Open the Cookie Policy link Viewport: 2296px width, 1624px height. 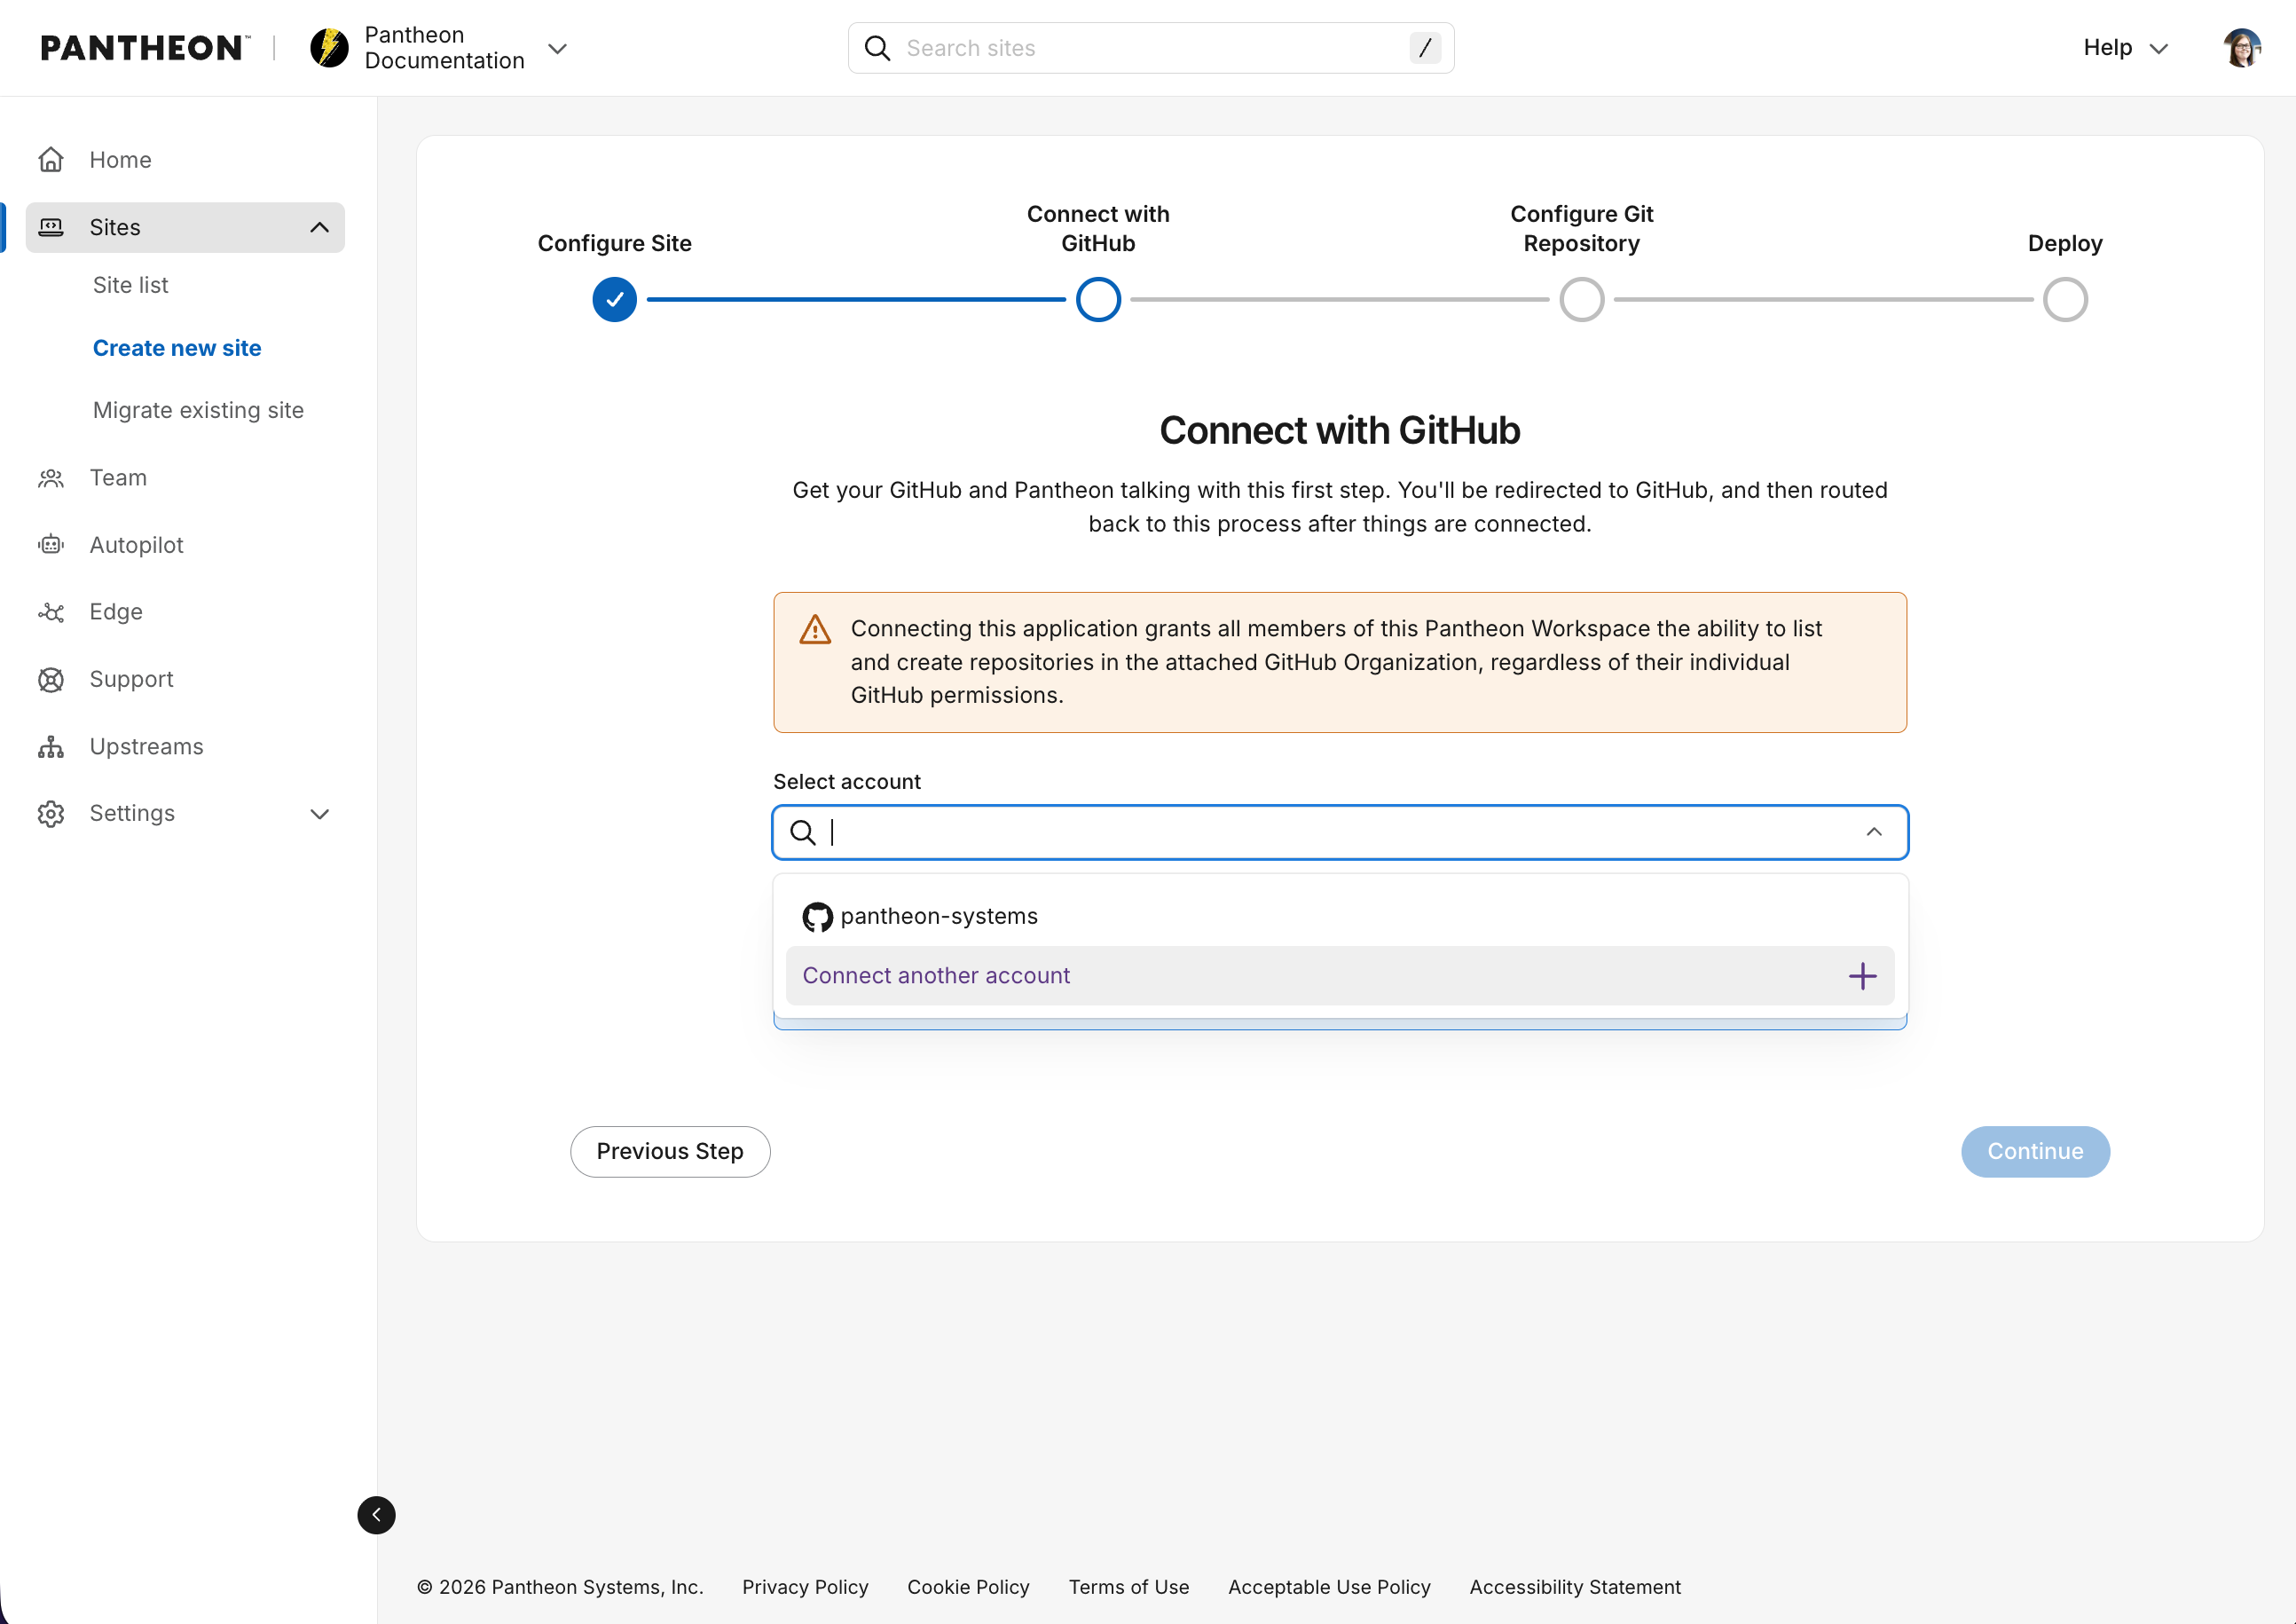(968, 1587)
